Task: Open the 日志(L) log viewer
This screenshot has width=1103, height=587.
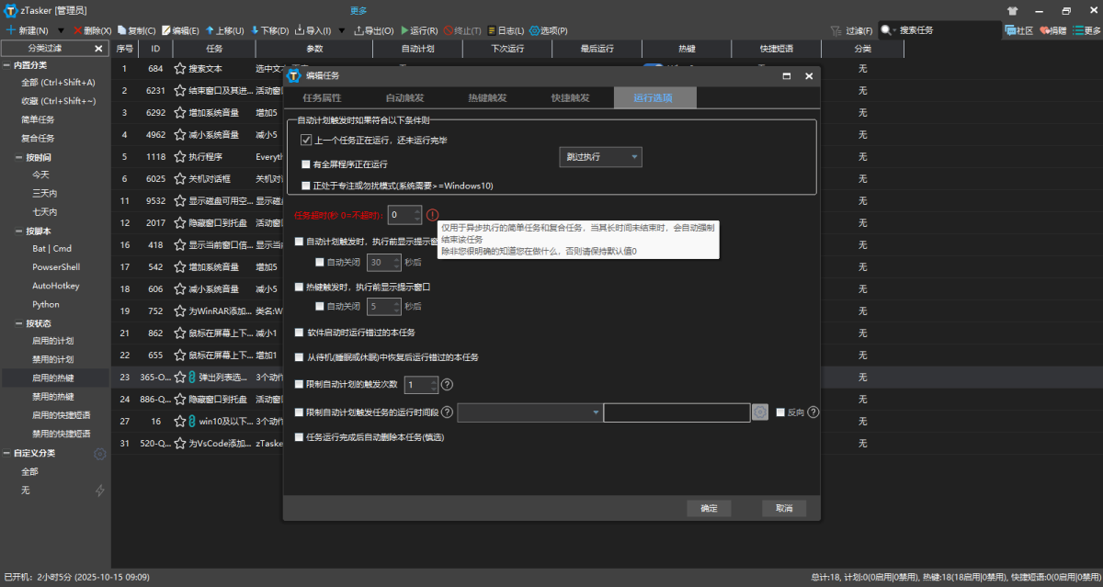Action: click(x=506, y=30)
